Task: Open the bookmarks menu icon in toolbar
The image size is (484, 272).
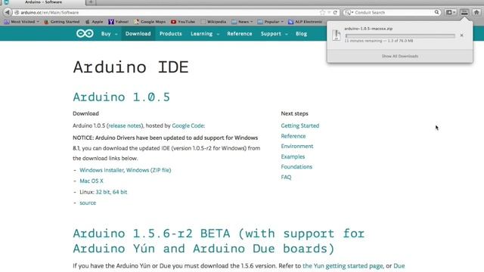Action: (451, 12)
